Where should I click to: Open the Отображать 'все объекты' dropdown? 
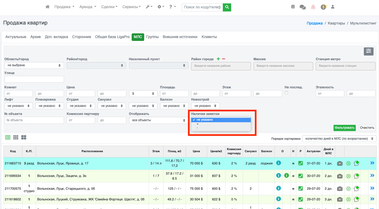157,120
